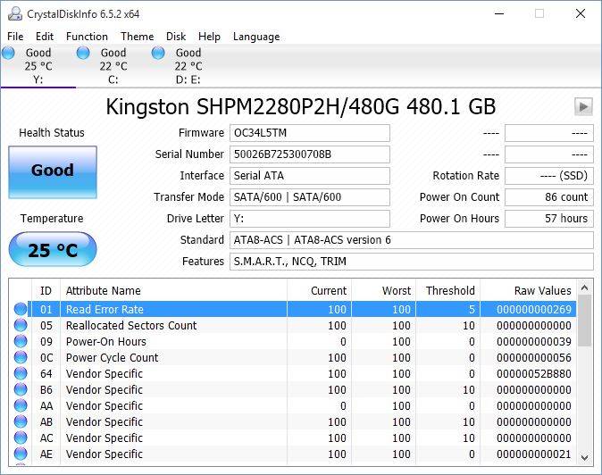The height and width of the screenshot is (475, 602).
Task: Close the CrystalDiskInfo window
Action: 581,13
